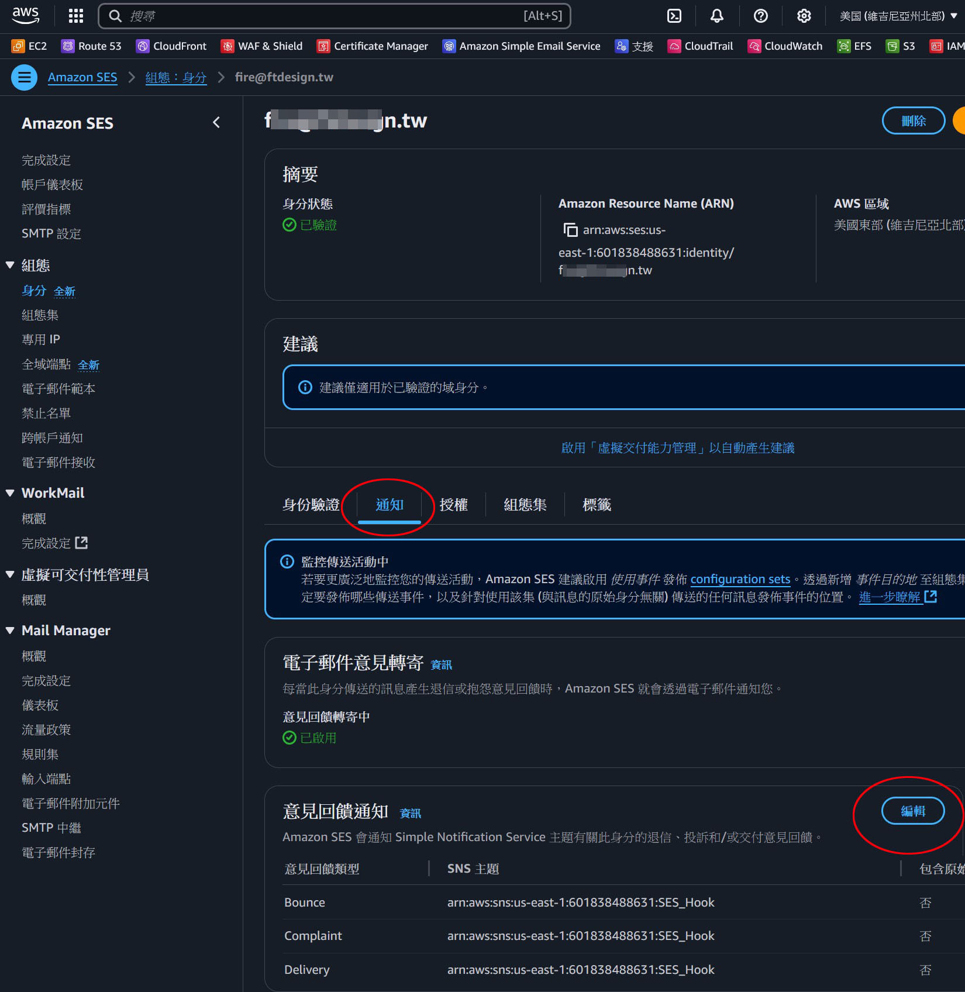Screen dimensions: 965x992
Task: Open the S3 favorite shortcut
Action: pyautogui.click(x=901, y=46)
